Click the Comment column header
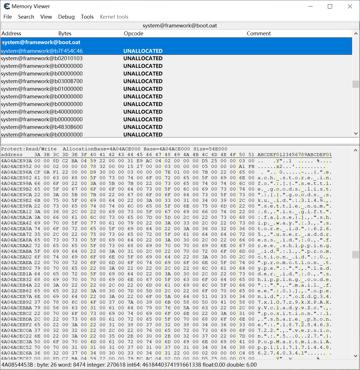The height and width of the screenshot is (370, 360). (x=259, y=33)
